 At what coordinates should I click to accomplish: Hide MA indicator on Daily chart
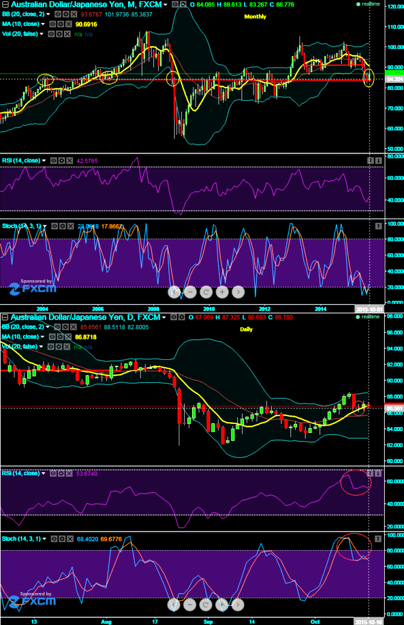[x=52, y=337]
